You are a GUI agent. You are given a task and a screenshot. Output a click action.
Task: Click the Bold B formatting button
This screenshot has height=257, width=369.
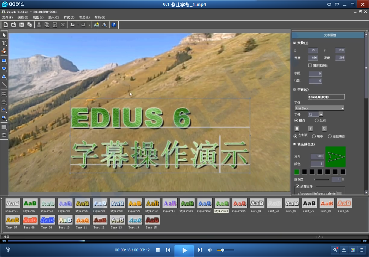297,128
